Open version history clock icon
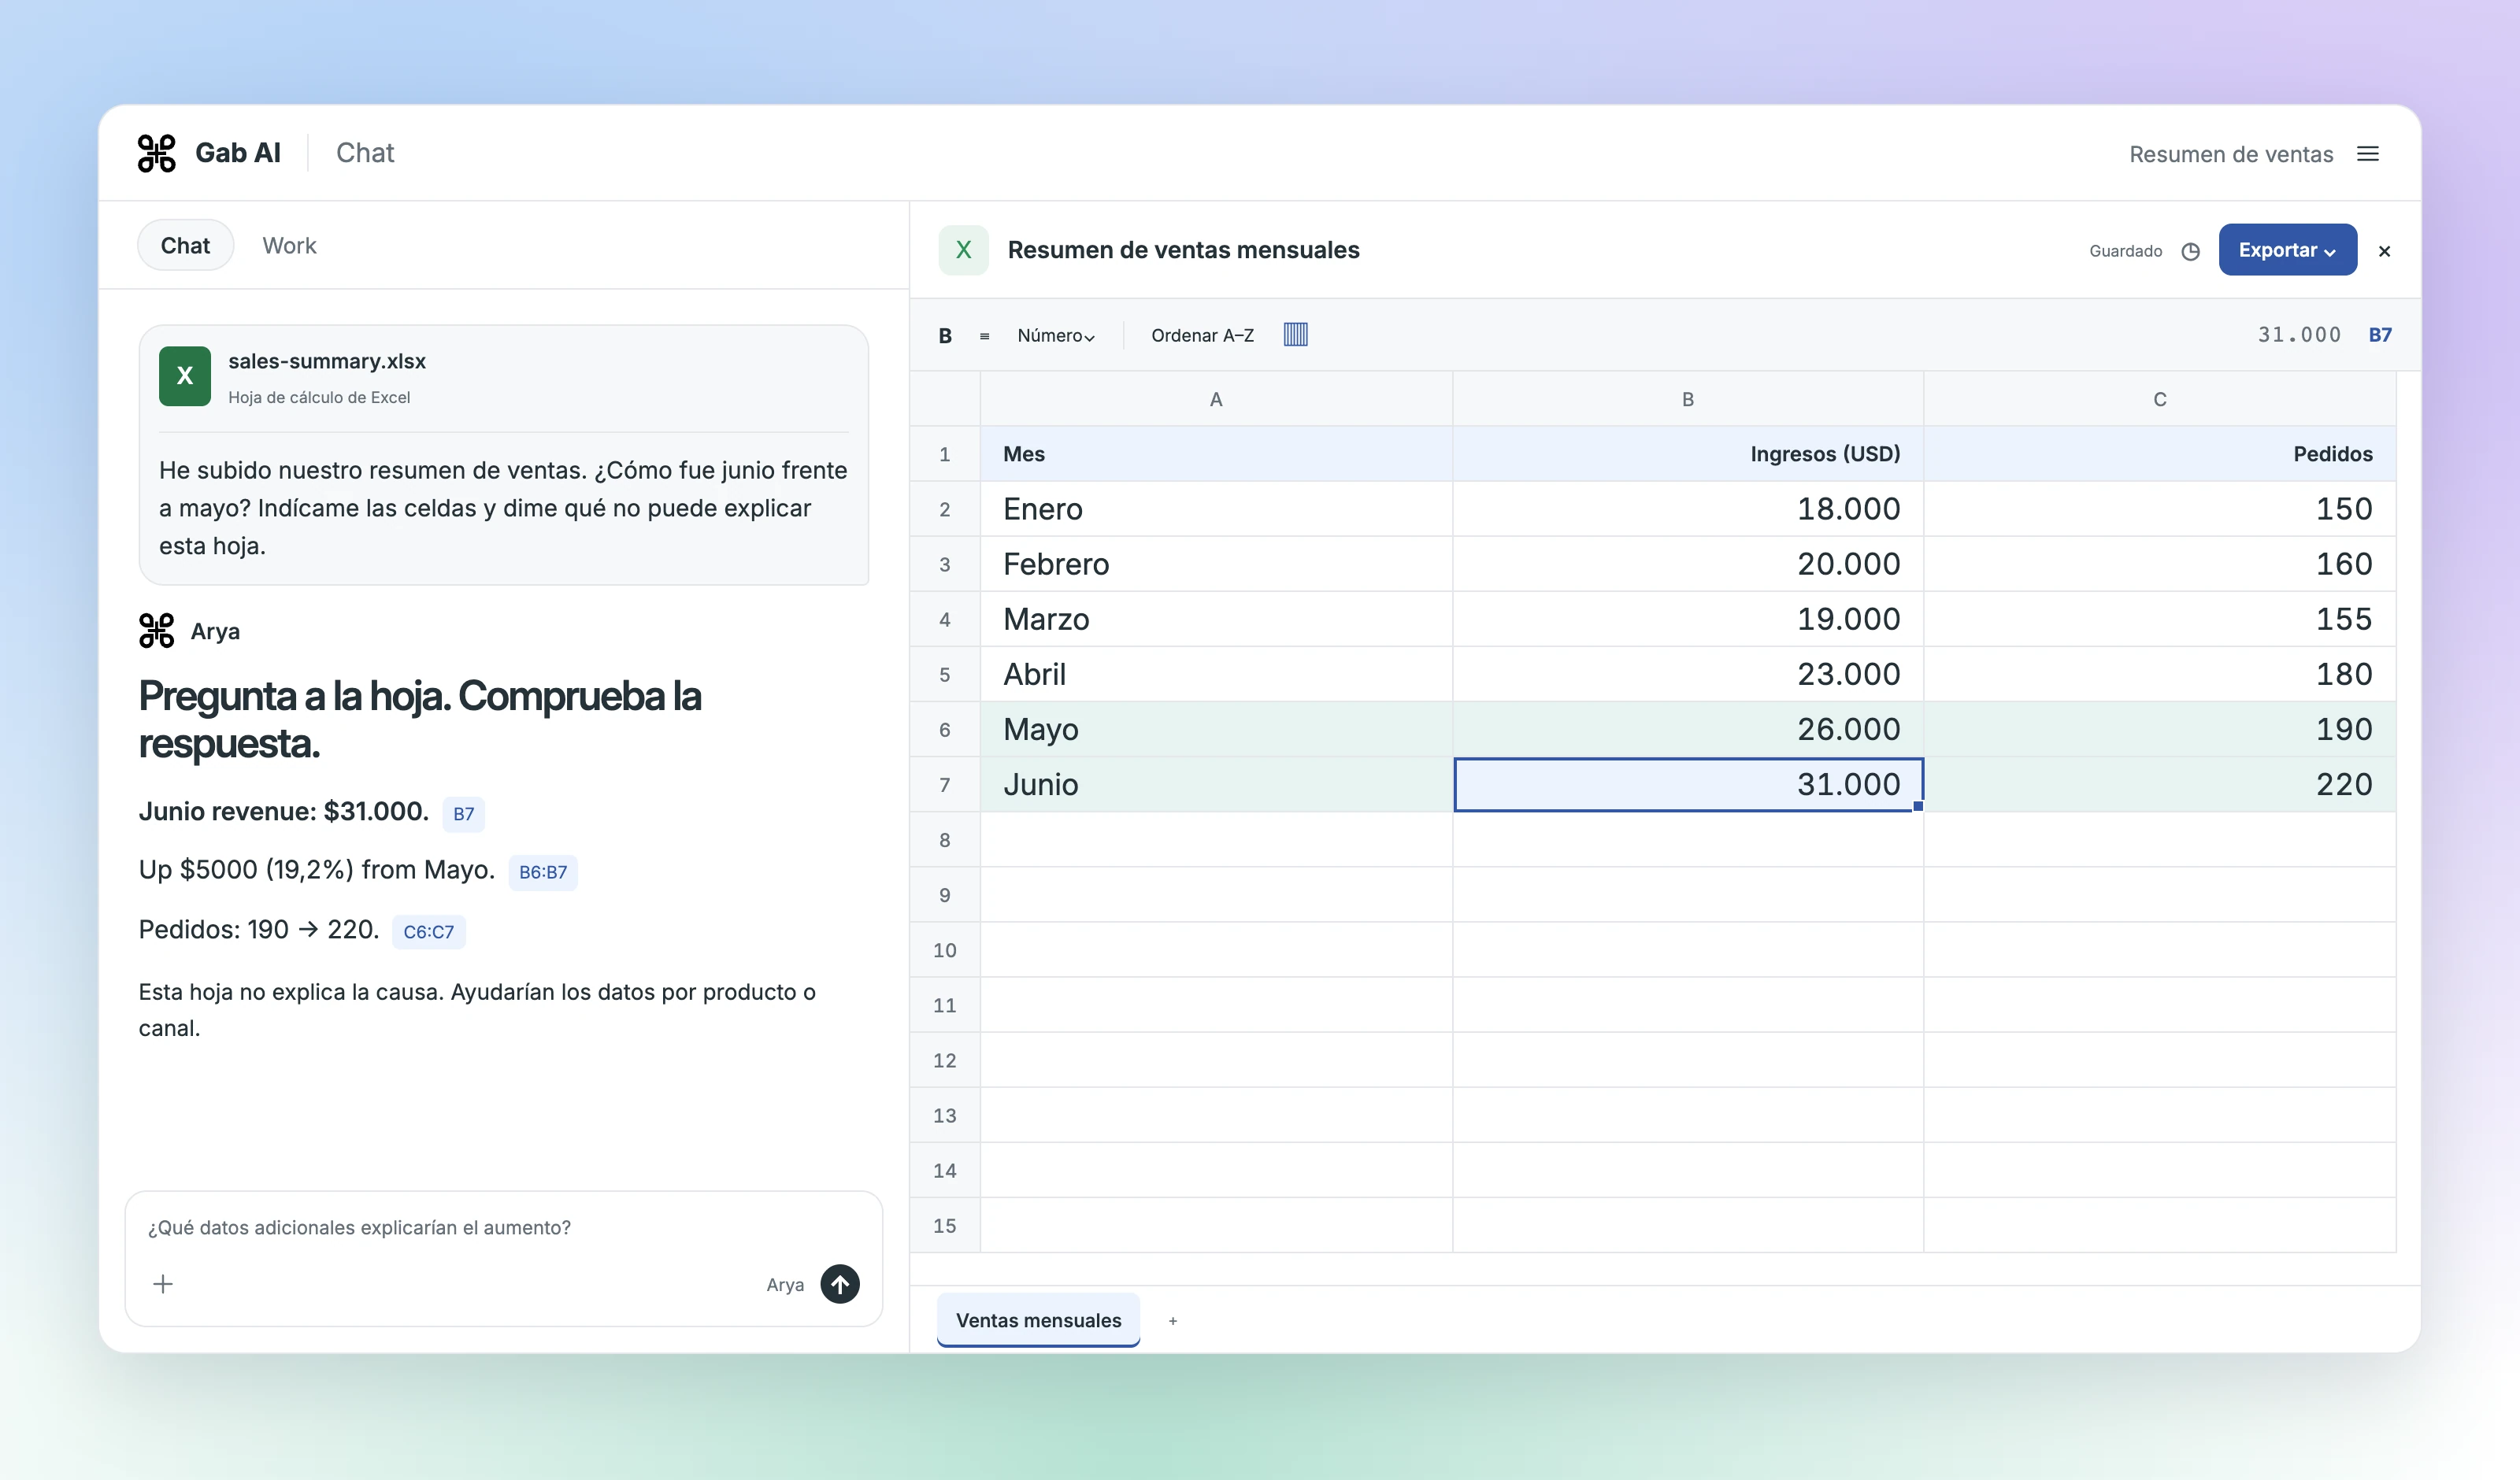This screenshot has height=1480, width=2520. (2190, 251)
